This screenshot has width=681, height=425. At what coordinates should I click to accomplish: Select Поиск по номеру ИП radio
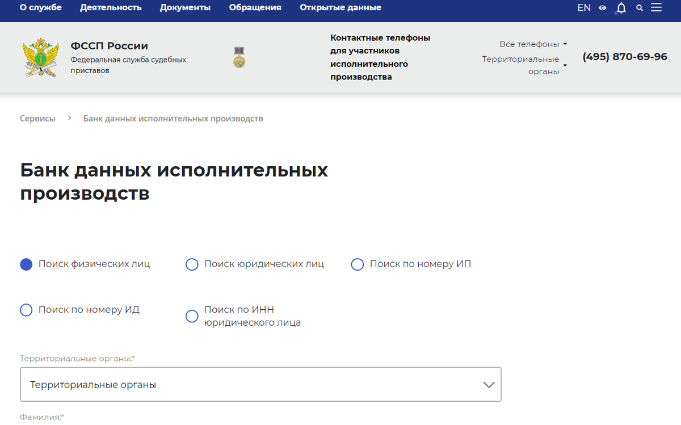coord(358,264)
